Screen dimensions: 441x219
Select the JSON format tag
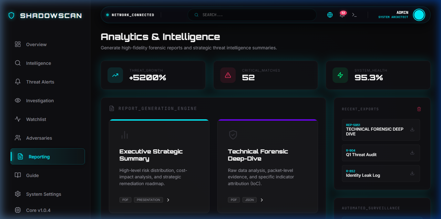(x=250, y=200)
